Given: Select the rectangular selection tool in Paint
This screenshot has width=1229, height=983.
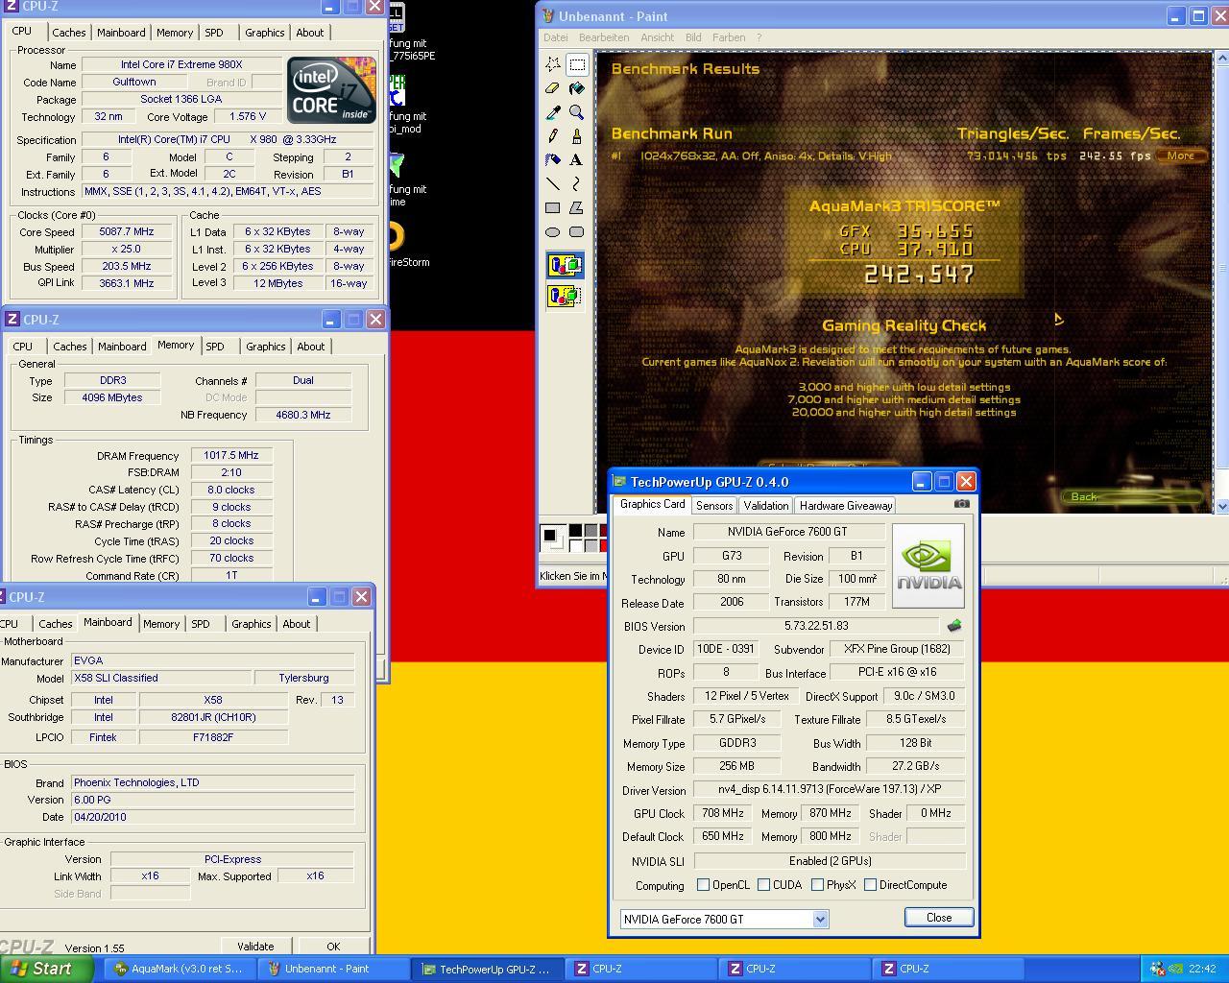Looking at the screenshot, I should click(577, 64).
